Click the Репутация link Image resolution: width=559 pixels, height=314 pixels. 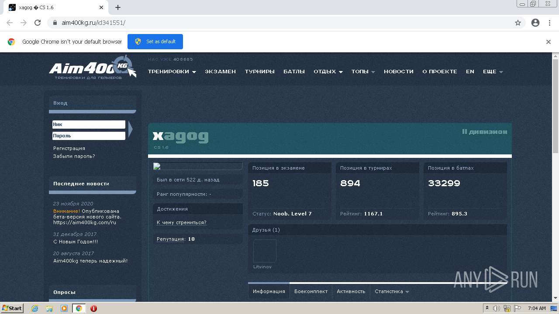click(x=171, y=239)
